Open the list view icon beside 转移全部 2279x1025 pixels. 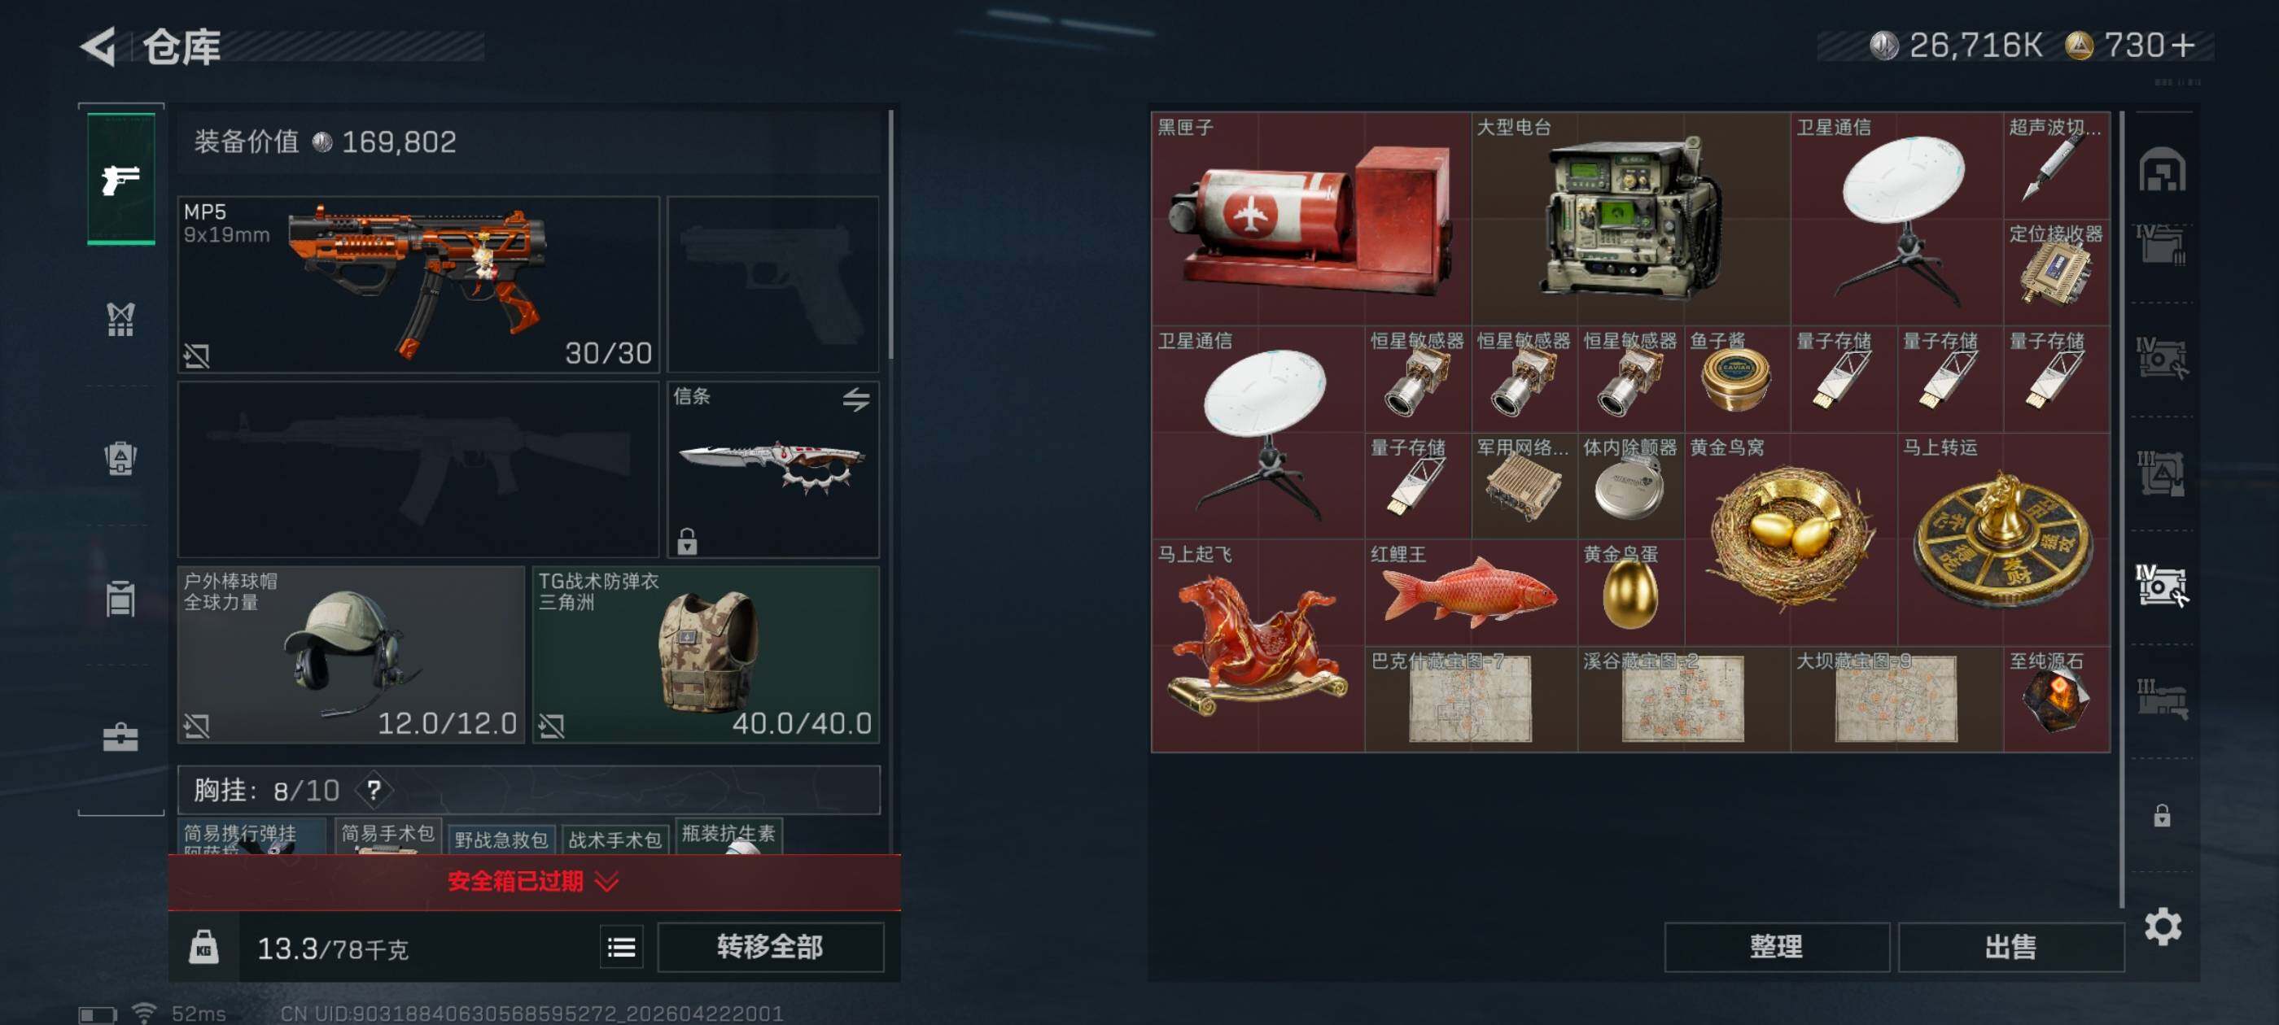click(621, 947)
